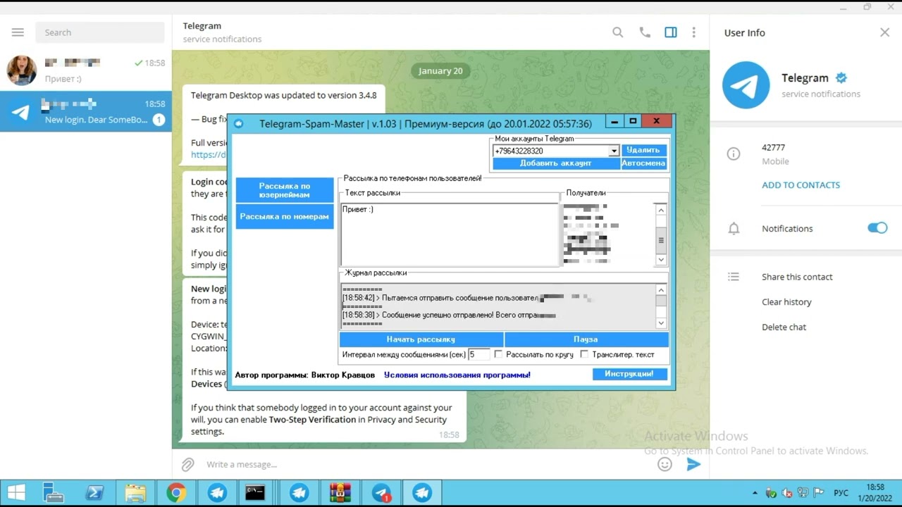
Task: Check the 'Рассылать по кругу' checkbox
Action: (x=498, y=354)
